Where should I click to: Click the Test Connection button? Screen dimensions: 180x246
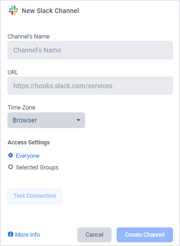35,196
